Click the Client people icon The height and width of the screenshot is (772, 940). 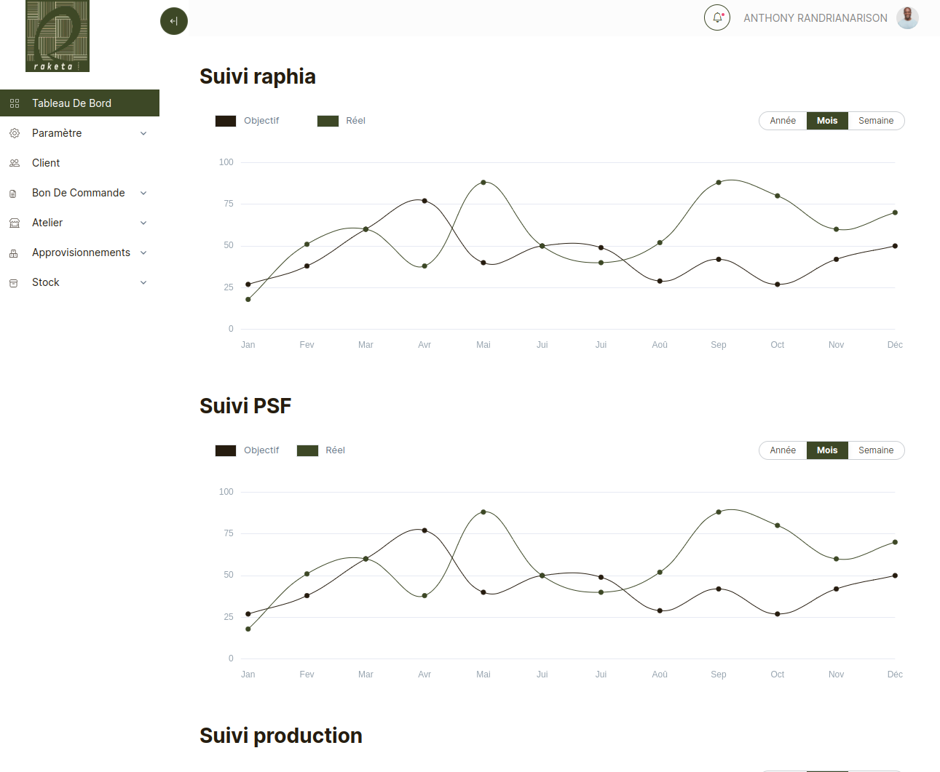point(15,163)
